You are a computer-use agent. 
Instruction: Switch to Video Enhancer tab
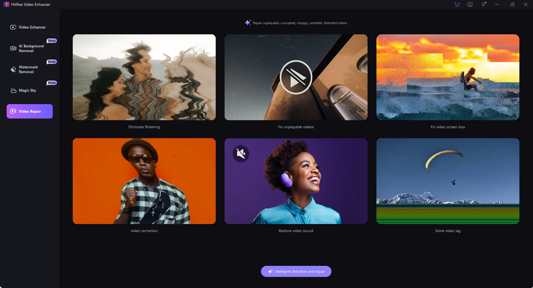pos(30,27)
